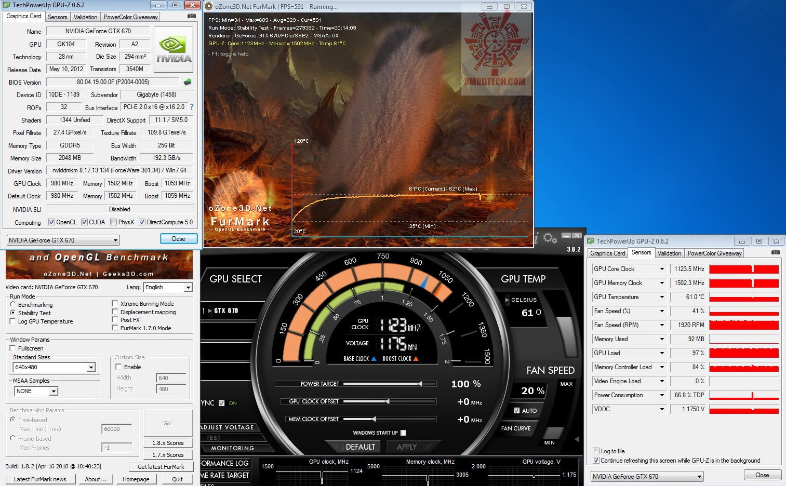786x486 pixels.
Task: Open Latest FurMark news
Action: [40, 479]
